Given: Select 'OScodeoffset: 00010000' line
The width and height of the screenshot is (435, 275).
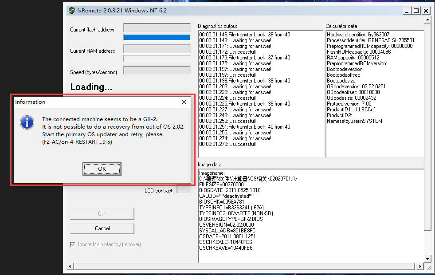Looking at the screenshot, I should (x=353, y=92).
